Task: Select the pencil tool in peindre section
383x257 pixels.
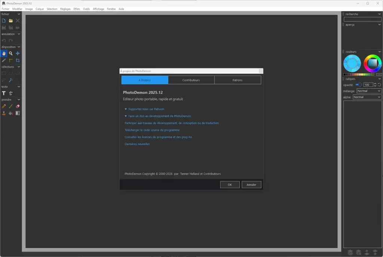Action: (x=4, y=106)
